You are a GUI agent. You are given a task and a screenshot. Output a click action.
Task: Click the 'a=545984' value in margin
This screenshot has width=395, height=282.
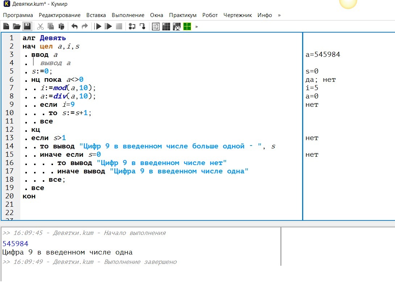323,55
